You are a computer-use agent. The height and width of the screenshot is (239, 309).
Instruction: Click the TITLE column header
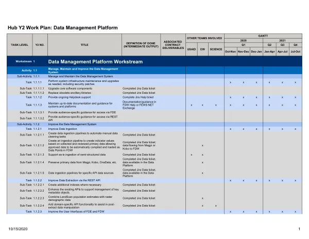(x=84, y=45)
